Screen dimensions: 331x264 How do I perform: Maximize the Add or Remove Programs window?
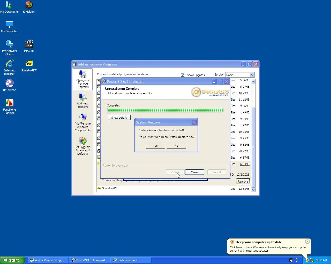click(250, 64)
